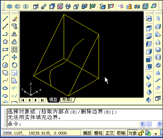
Task: Toggle 极轴 polar tracking
Action: [121, 133]
